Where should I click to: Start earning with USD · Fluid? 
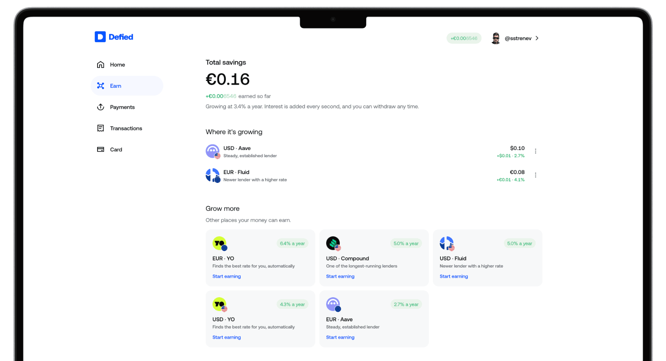pyautogui.click(x=454, y=276)
